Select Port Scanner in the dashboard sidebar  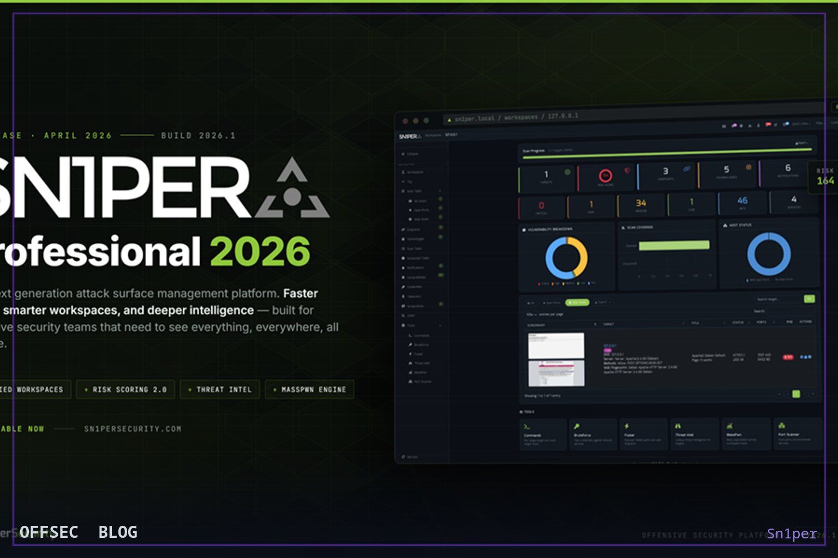(420, 381)
